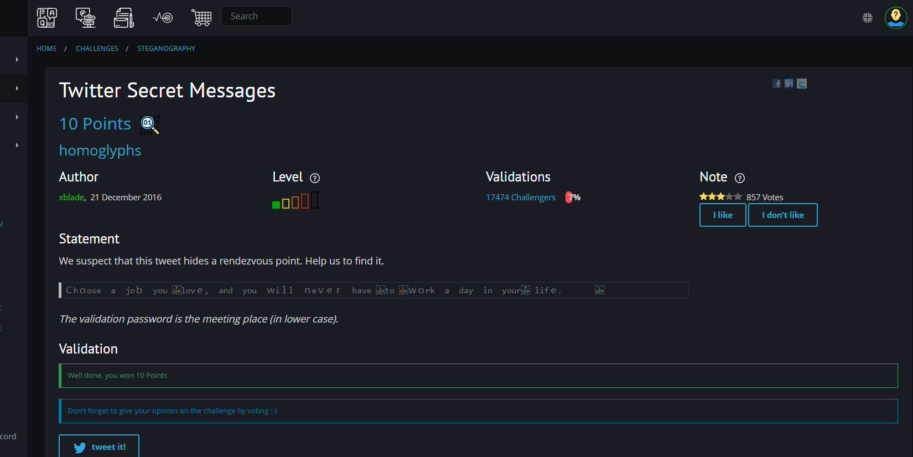Click the tweet text quote block
Image resolution: width=913 pixels, height=457 pixels.
coord(373,290)
